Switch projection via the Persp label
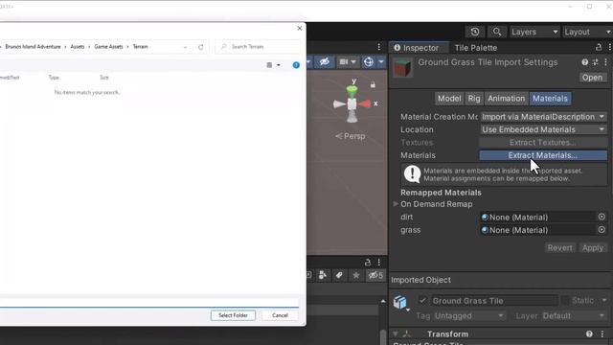Viewport: 613px width, 345px height. coord(351,136)
